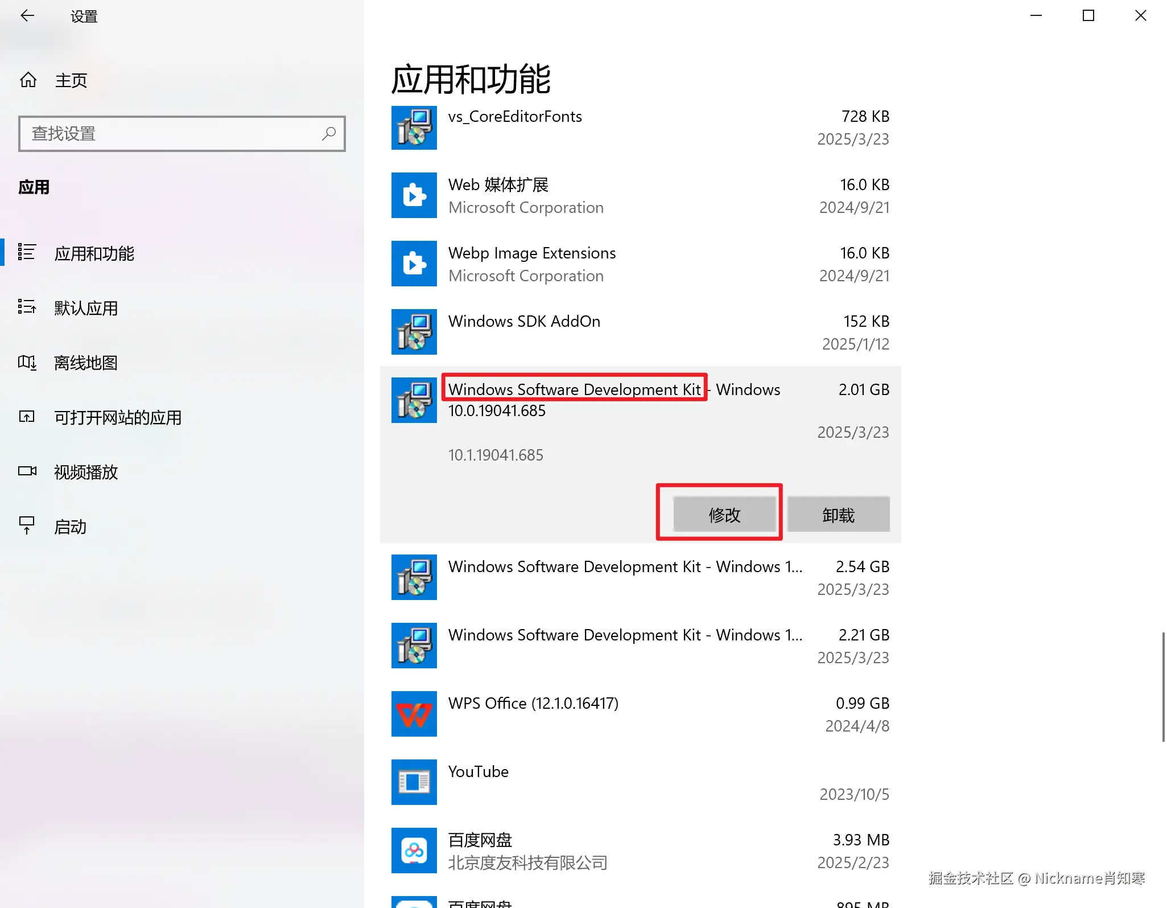Screen dimensions: 1167x908
Task: Select the Windows SDK AddOn icon
Action: tap(414, 332)
